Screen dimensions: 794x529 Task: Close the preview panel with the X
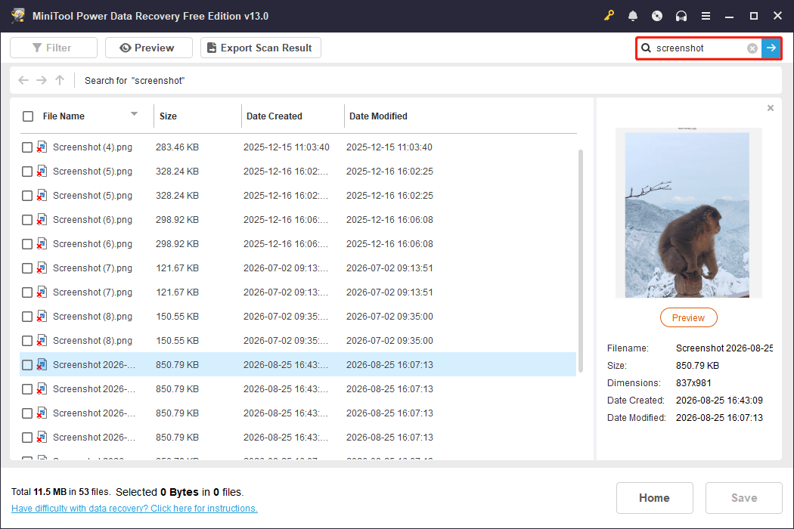click(x=771, y=108)
